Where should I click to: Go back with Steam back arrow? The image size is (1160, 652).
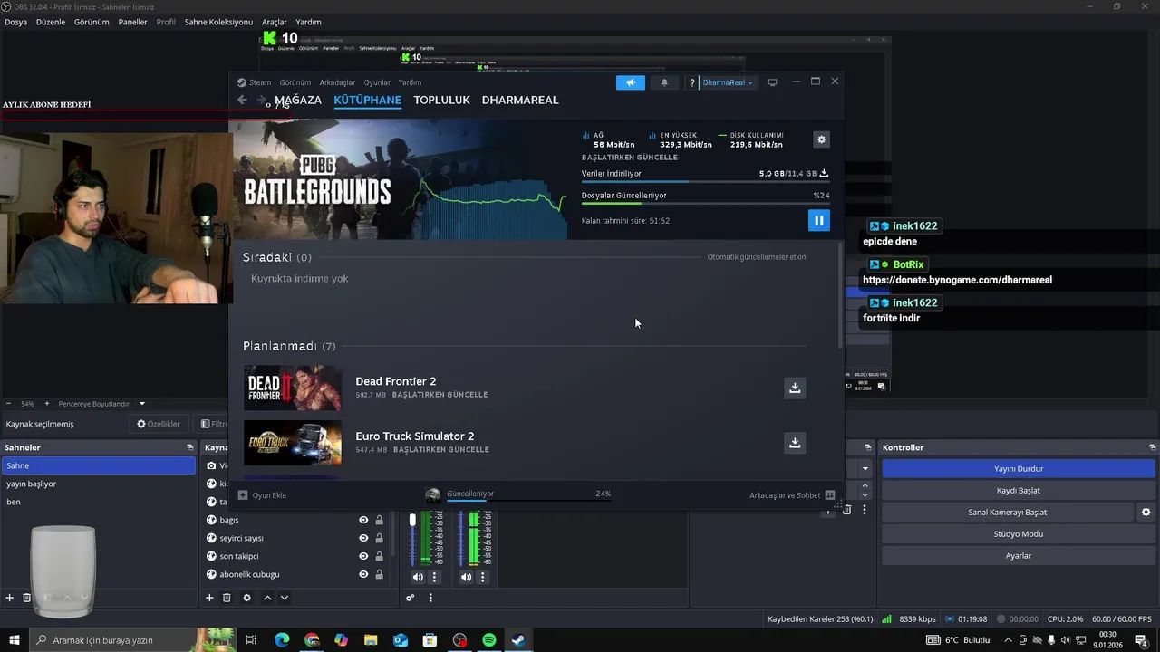[242, 100]
